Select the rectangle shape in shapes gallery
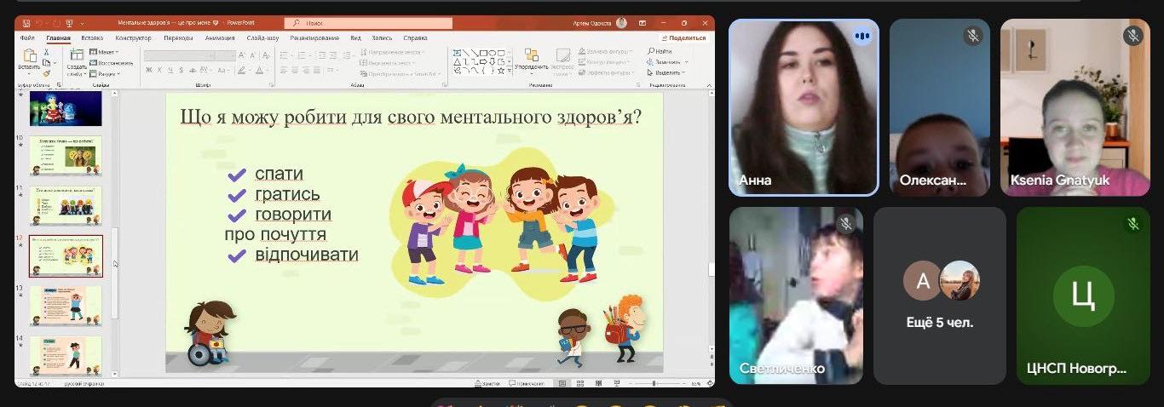 tap(483, 52)
